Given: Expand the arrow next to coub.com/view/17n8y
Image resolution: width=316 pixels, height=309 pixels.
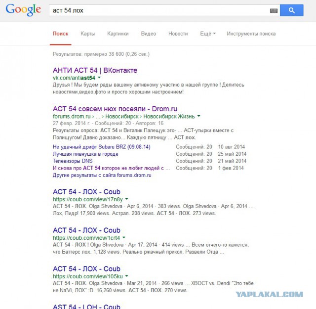Looking at the screenshot, I should click(126, 199).
